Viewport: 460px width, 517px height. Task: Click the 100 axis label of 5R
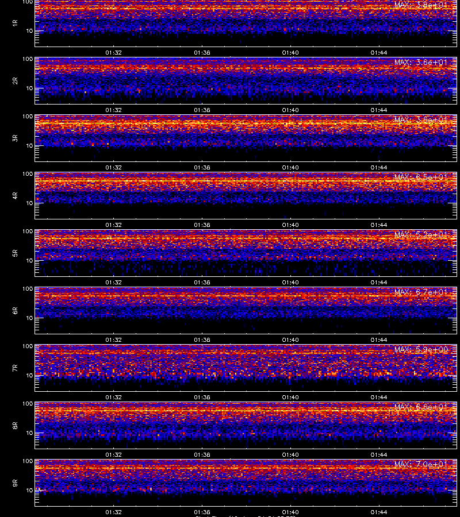[28, 232]
